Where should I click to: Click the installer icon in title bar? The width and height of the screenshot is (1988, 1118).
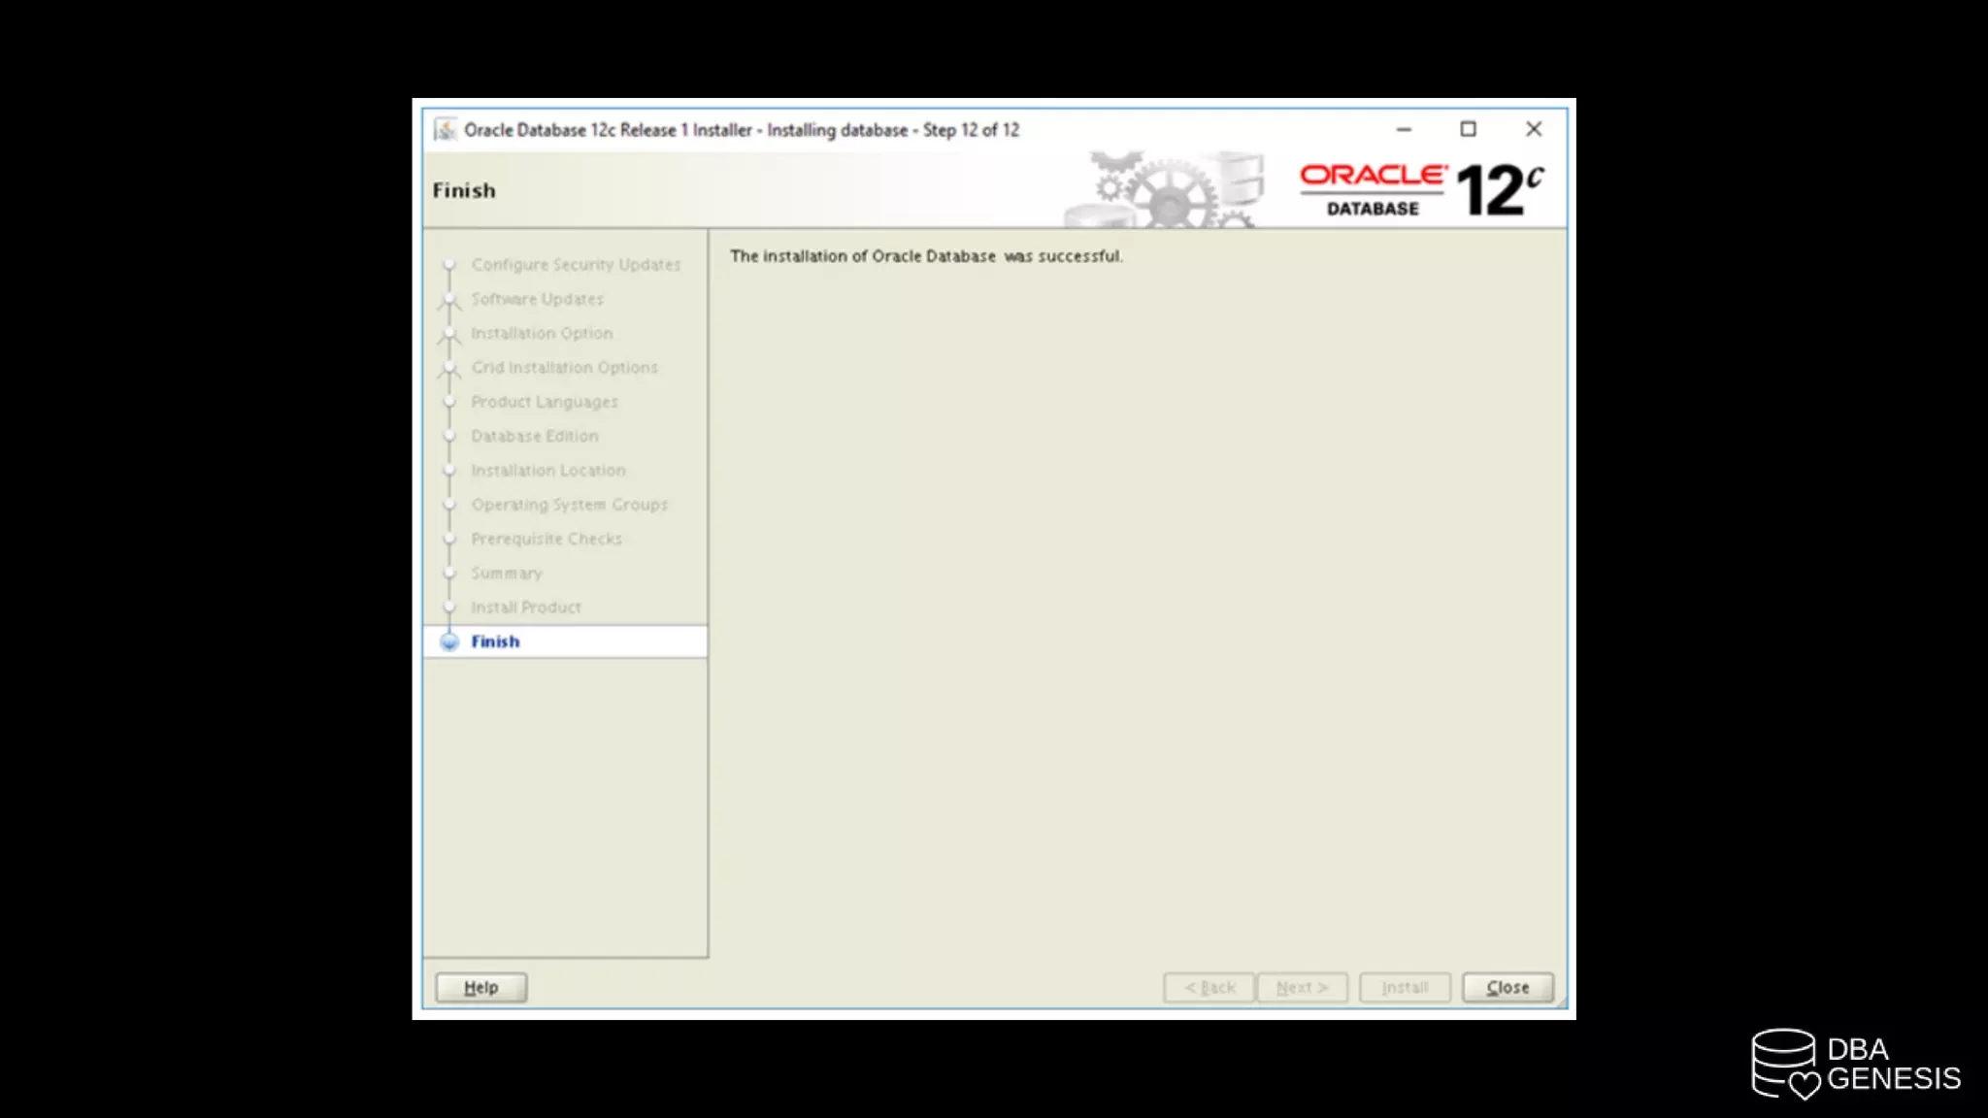click(x=445, y=130)
